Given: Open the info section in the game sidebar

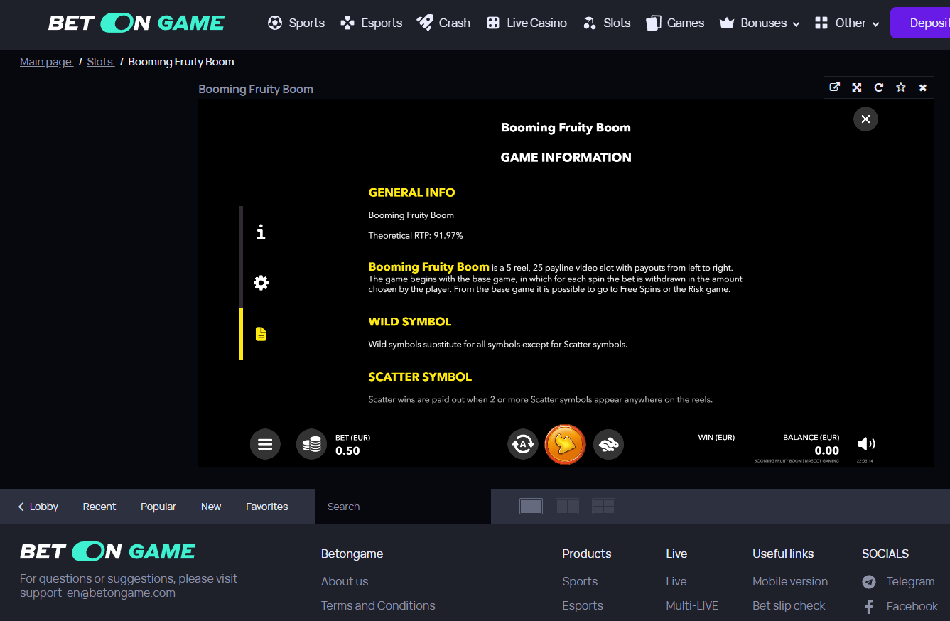Looking at the screenshot, I should click(x=261, y=232).
